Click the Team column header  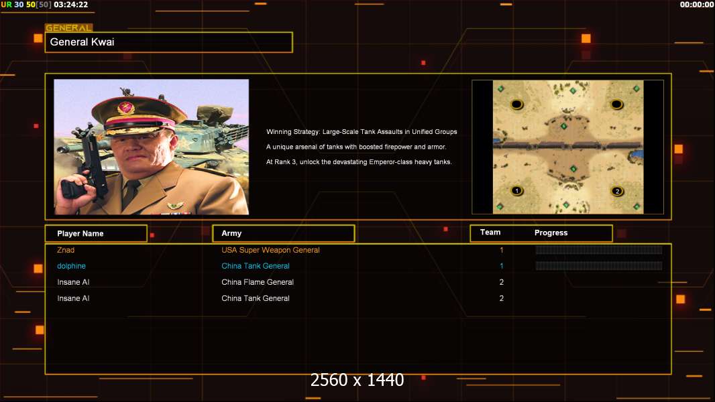pyautogui.click(x=490, y=232)
